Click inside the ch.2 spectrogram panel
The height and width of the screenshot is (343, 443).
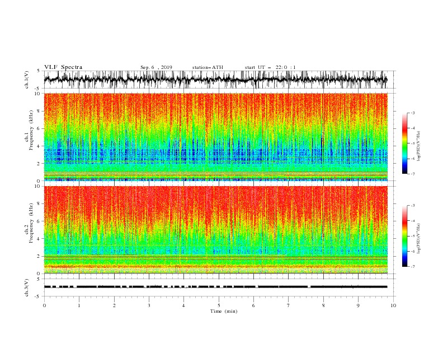pos(215,230)
